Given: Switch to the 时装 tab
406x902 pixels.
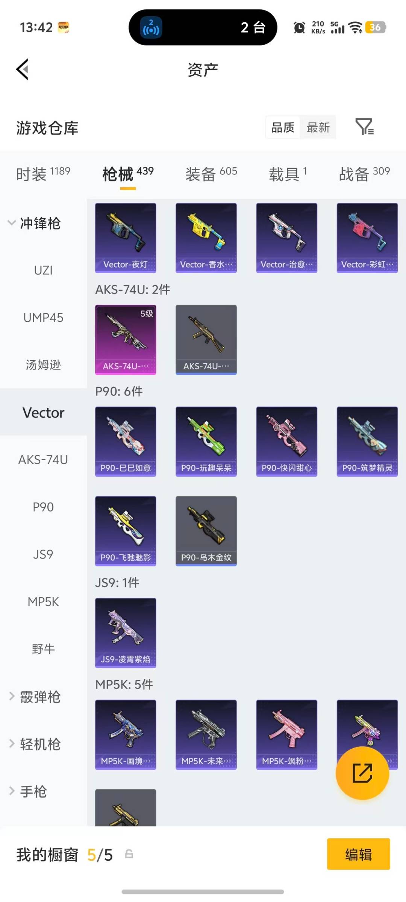Looking at the screenshot, I should pyautogui.click(x=43, y=174).
